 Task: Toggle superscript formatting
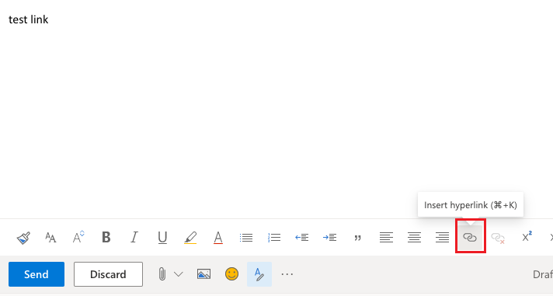(x=527, y=237)
